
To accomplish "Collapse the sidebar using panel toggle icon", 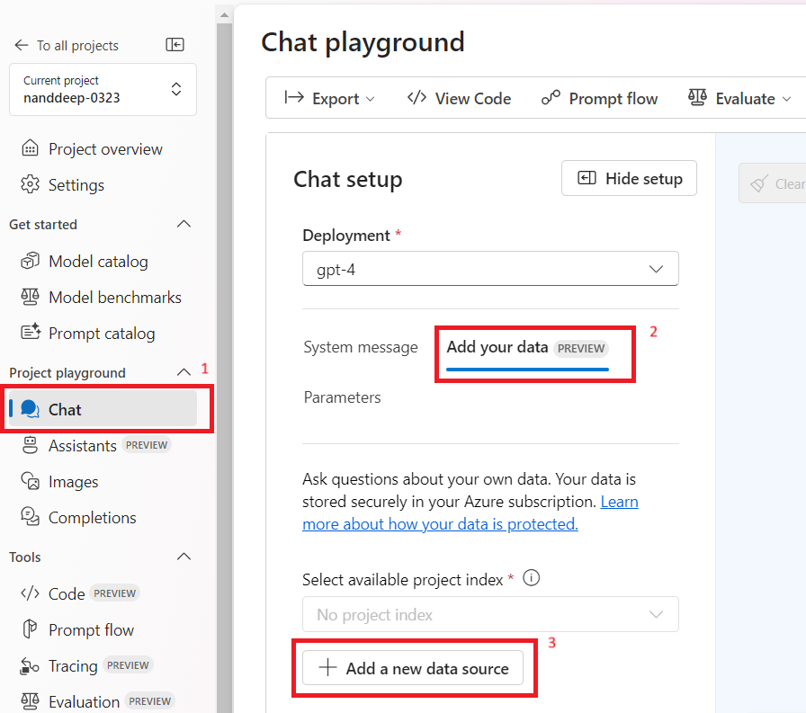I will (175, 45).
